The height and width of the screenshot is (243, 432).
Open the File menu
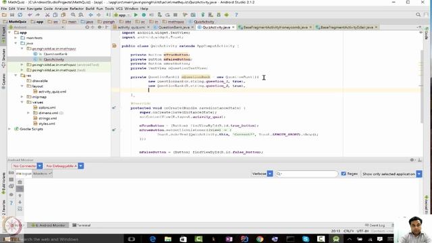click(x=4, y=9)
